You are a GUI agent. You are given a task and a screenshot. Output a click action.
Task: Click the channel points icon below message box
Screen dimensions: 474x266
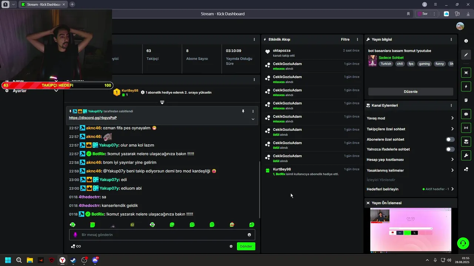point(73,246)
